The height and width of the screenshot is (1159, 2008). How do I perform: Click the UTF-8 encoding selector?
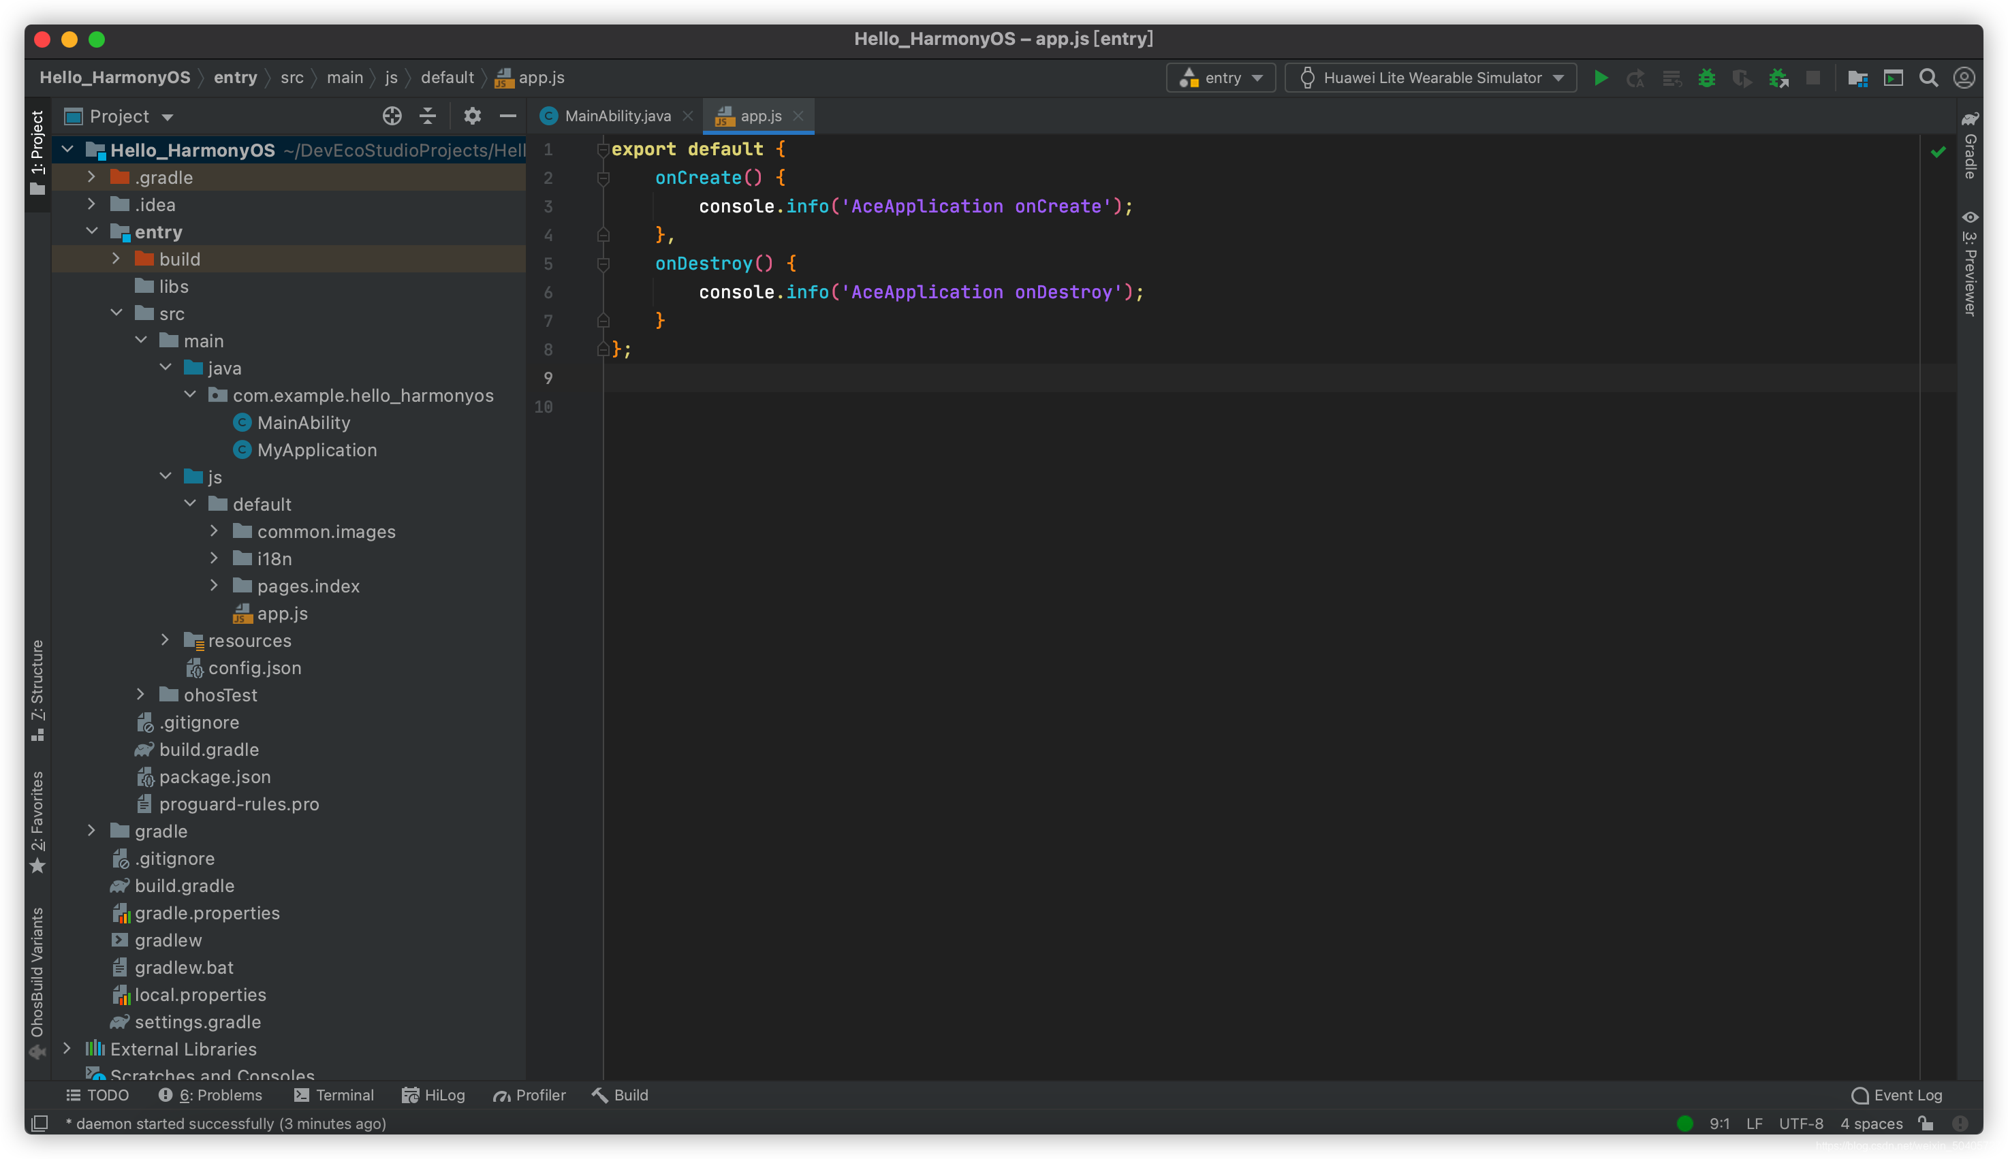point(1801,1123)
